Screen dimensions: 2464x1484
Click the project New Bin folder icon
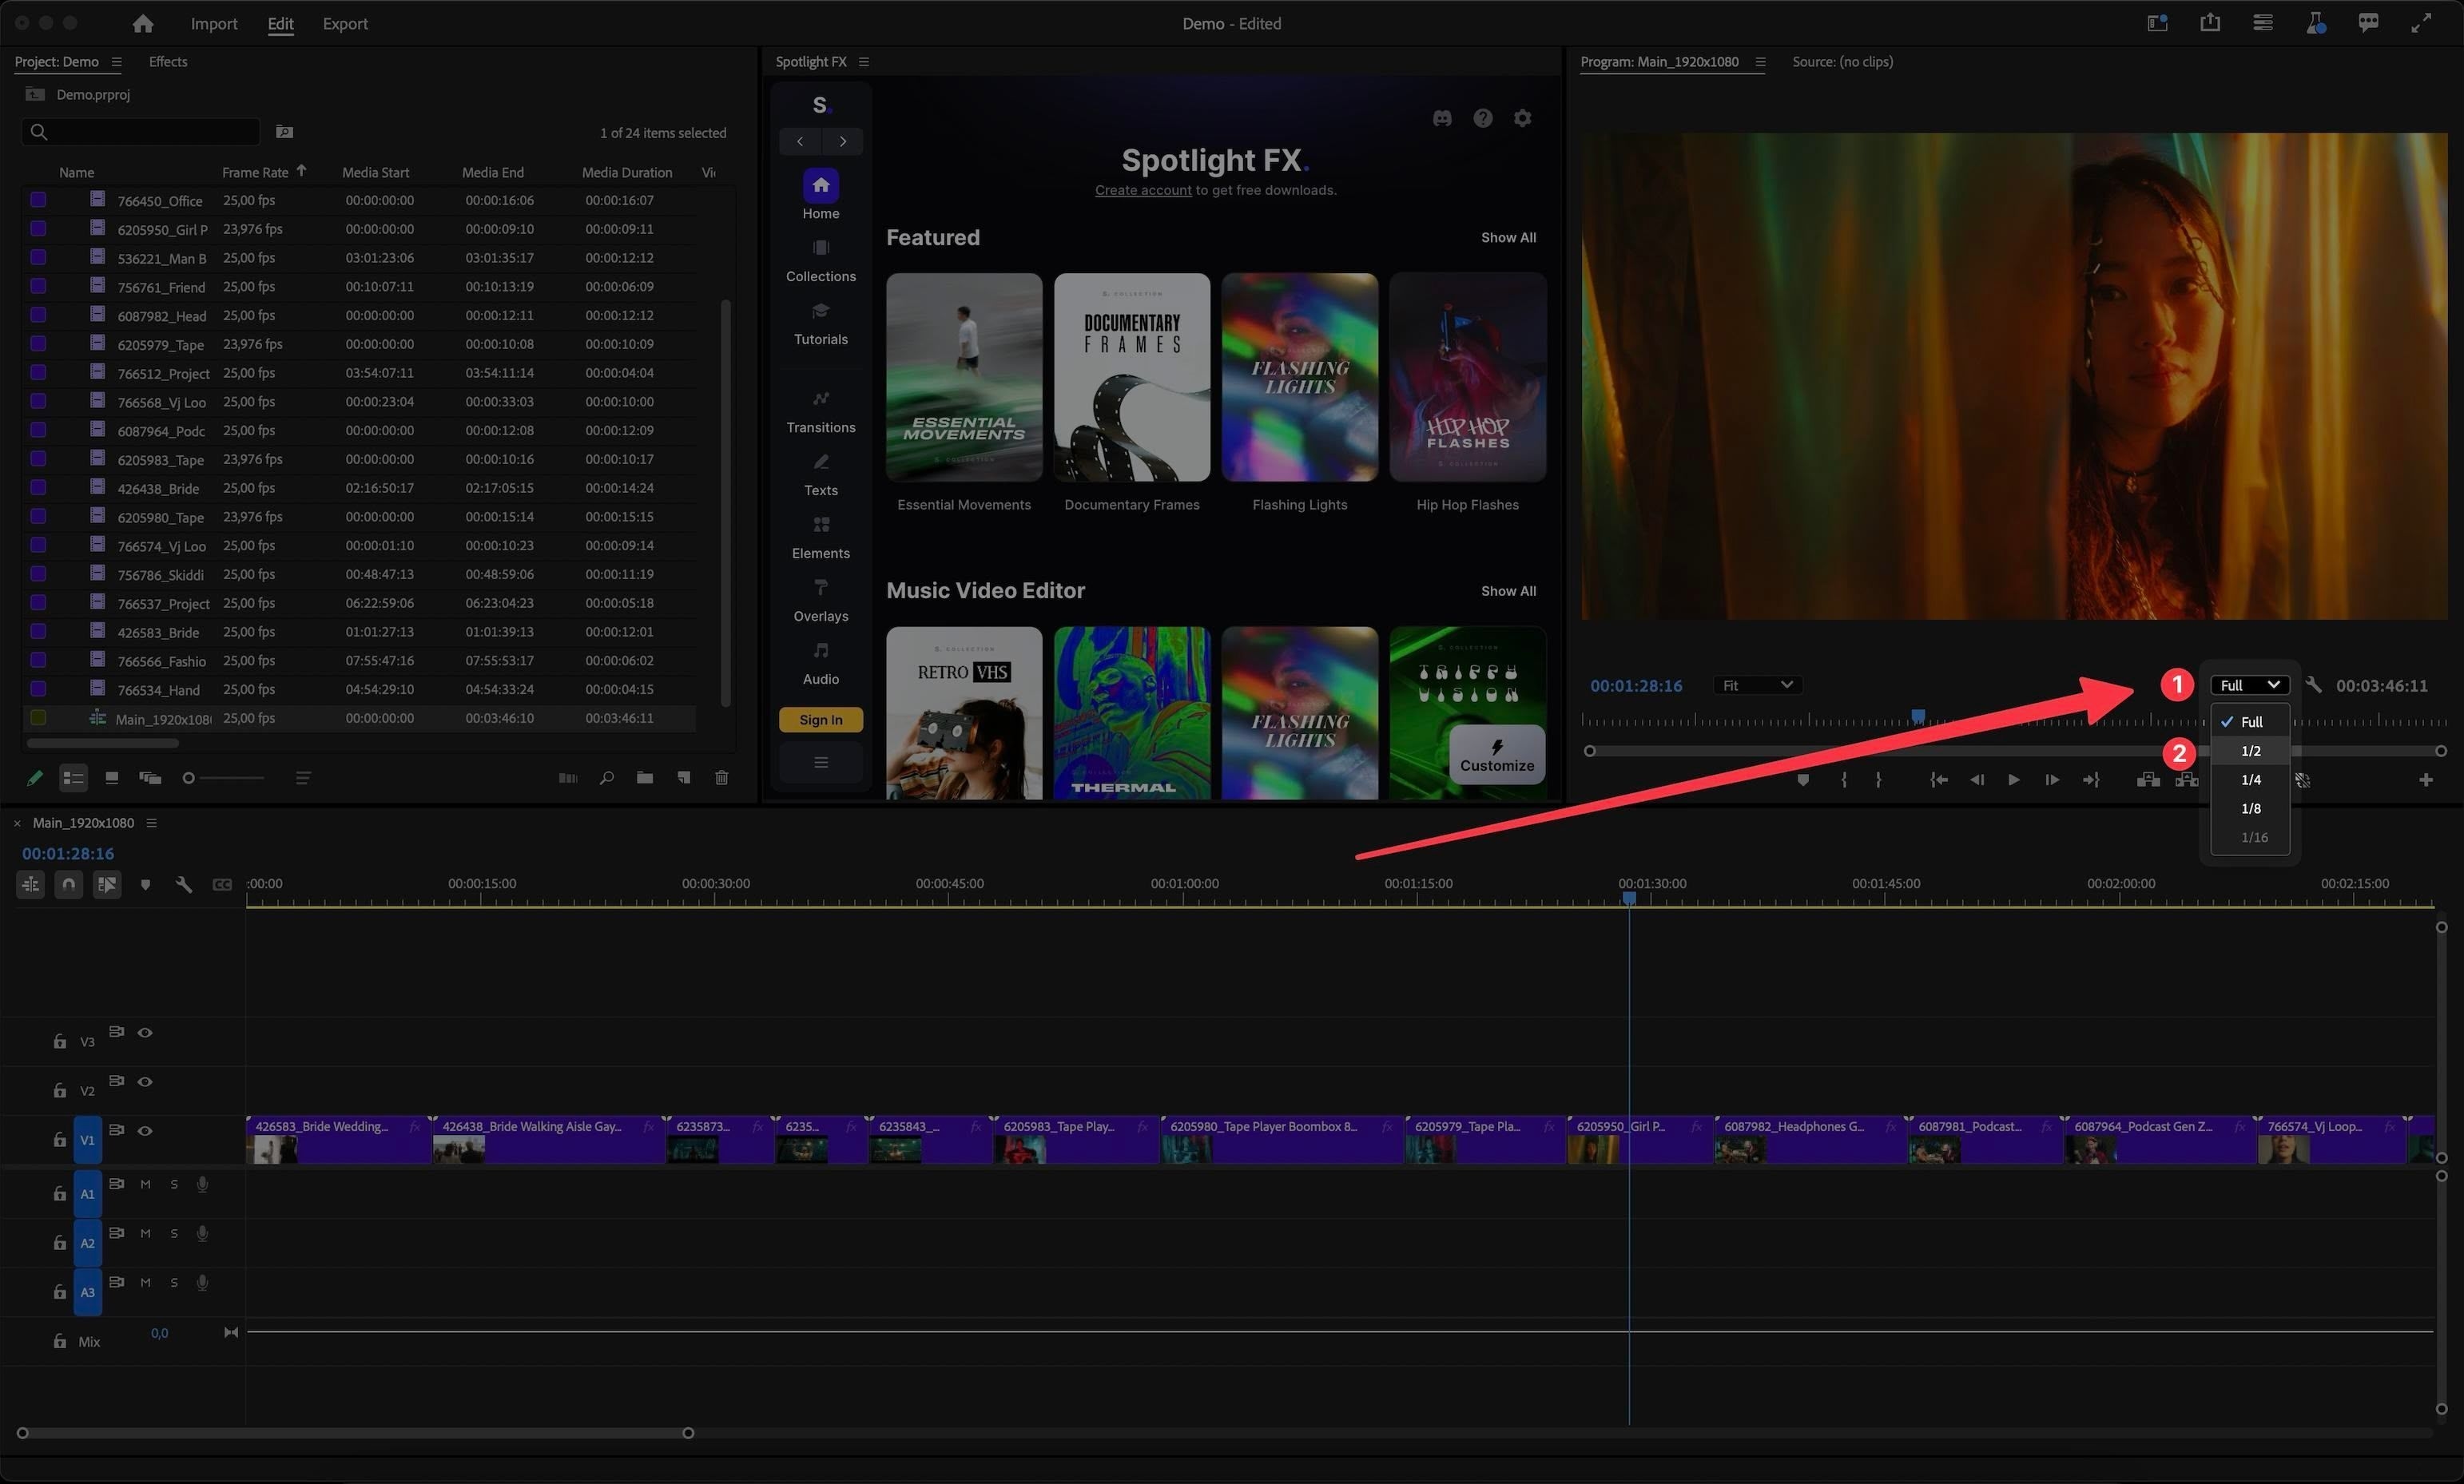[x=645, y=778]
